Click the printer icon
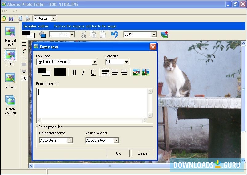 28,18
